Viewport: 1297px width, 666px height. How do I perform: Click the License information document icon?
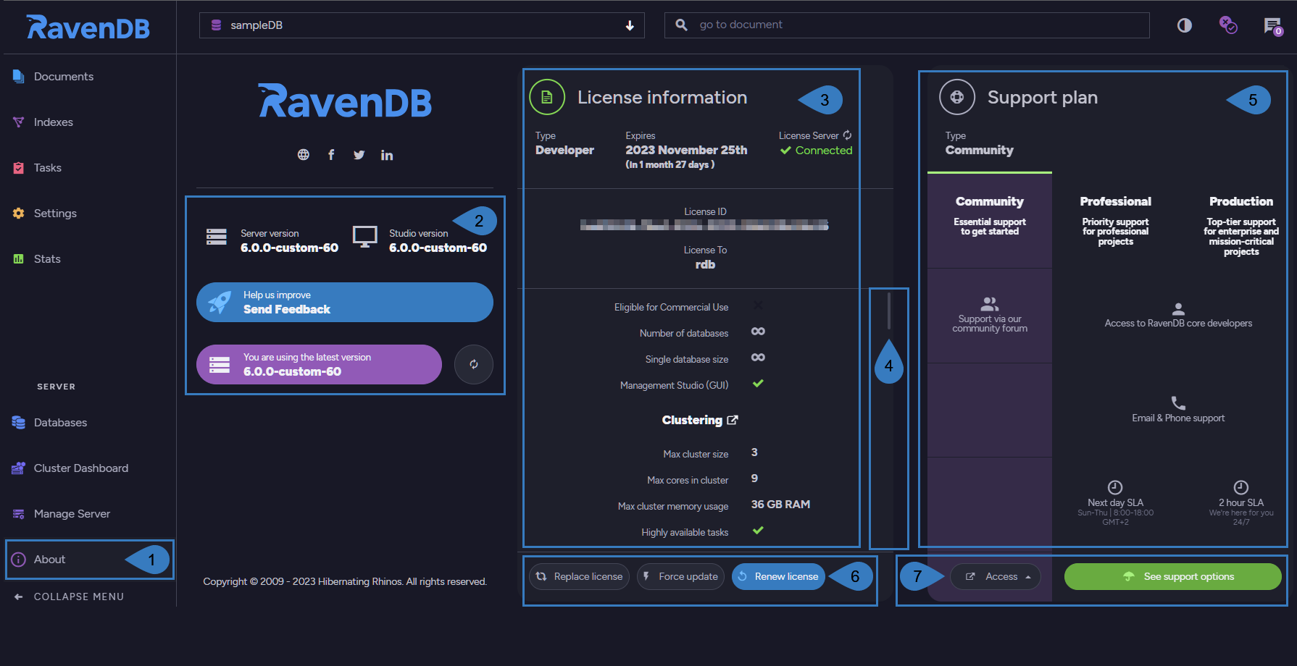(547, 97)
